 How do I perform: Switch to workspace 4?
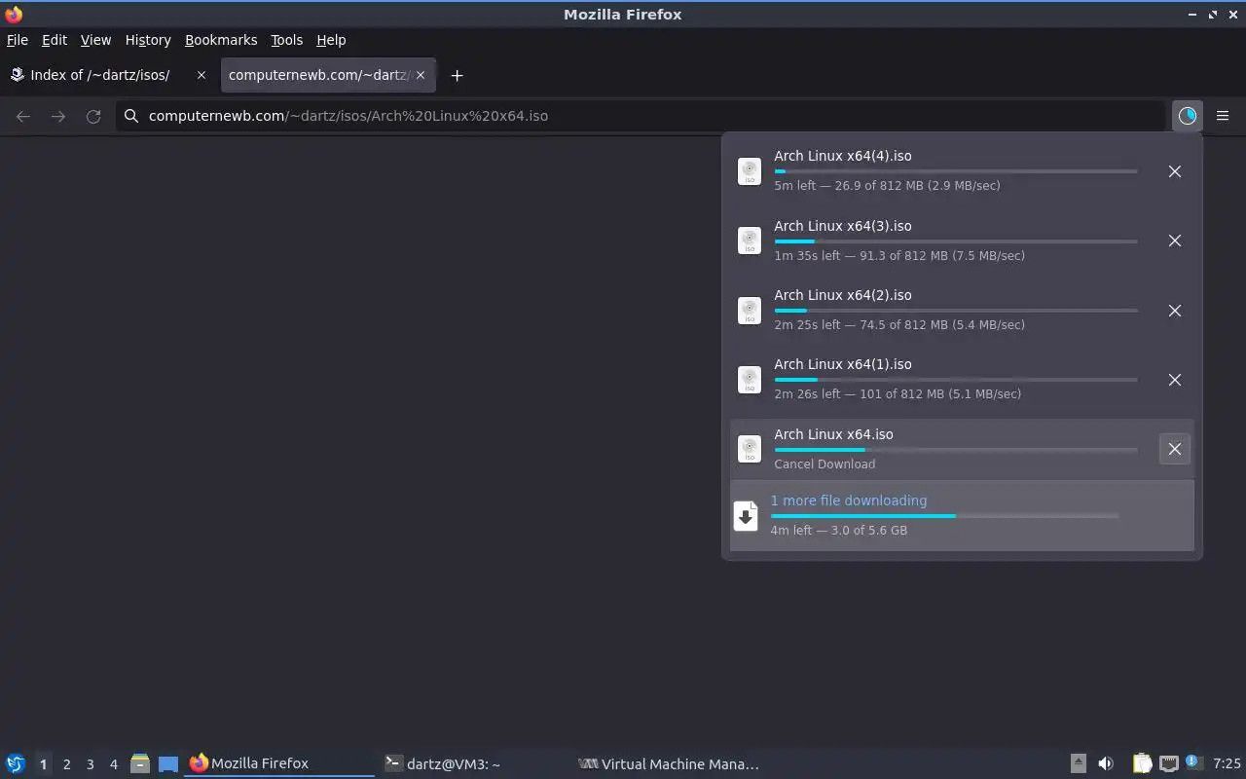pos(113,764)
